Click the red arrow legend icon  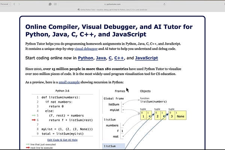28,147
